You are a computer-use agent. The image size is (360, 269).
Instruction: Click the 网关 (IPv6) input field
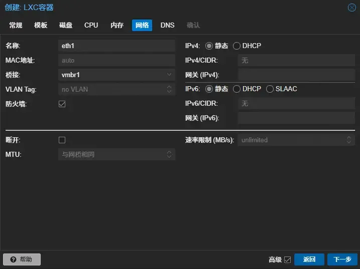296,118
